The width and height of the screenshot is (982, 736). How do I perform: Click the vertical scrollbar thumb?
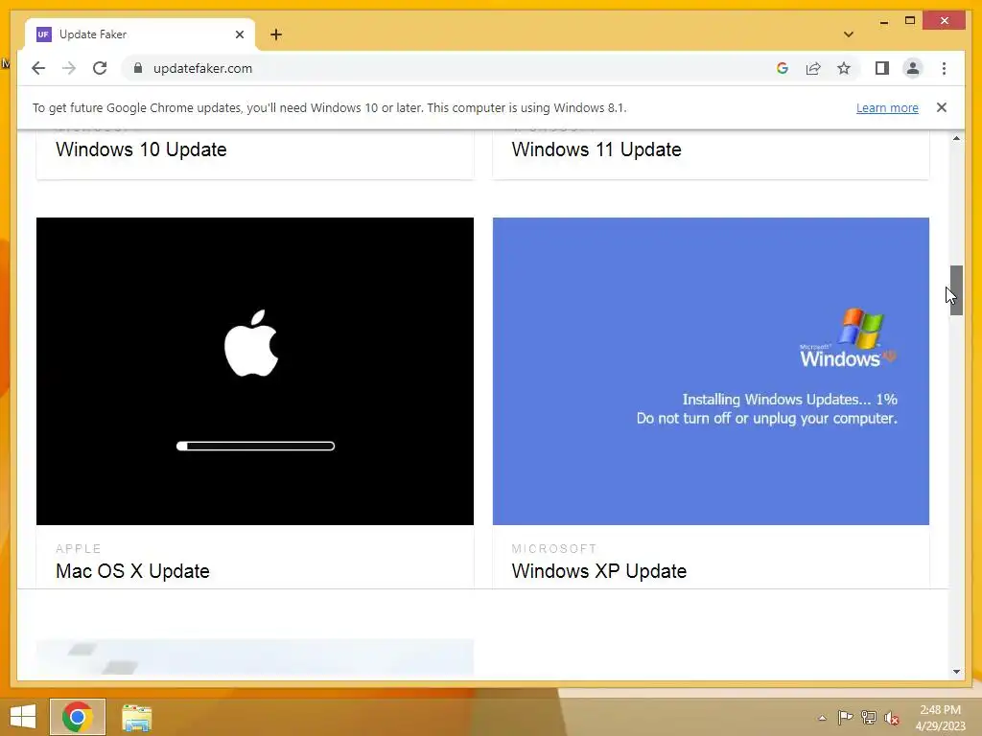[x=956, y=289]
